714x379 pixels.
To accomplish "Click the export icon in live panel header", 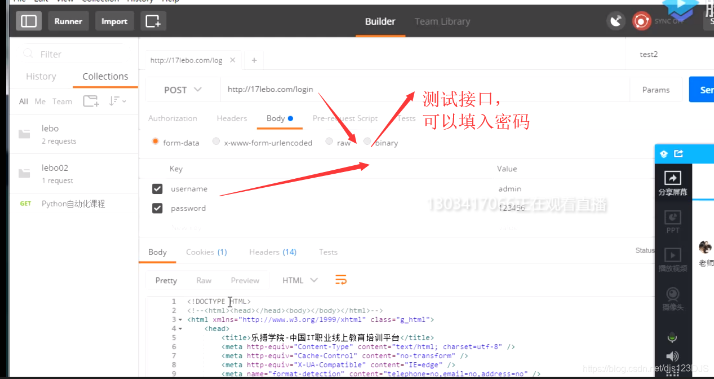I will coord(678,153).
